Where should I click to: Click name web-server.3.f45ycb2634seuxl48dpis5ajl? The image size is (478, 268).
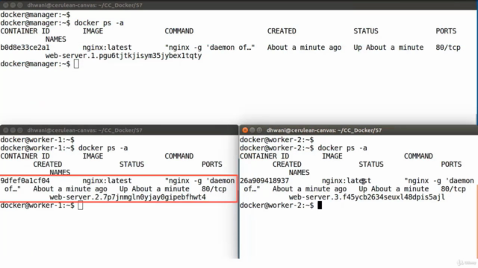(x=367, y=197)
